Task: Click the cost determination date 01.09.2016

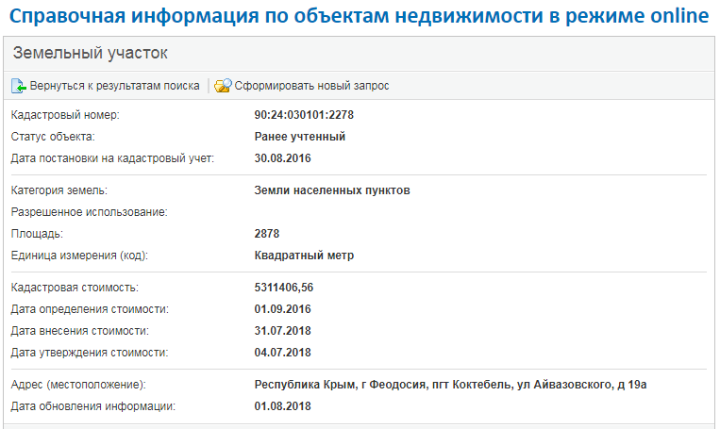Action: pyautogui.click(x=283, y=309)
